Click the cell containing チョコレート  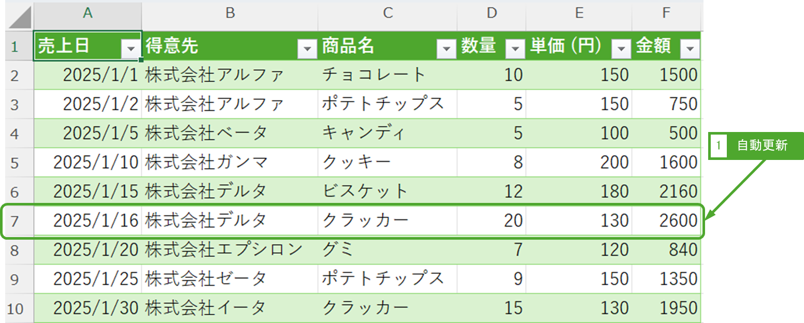coord(374,75)
